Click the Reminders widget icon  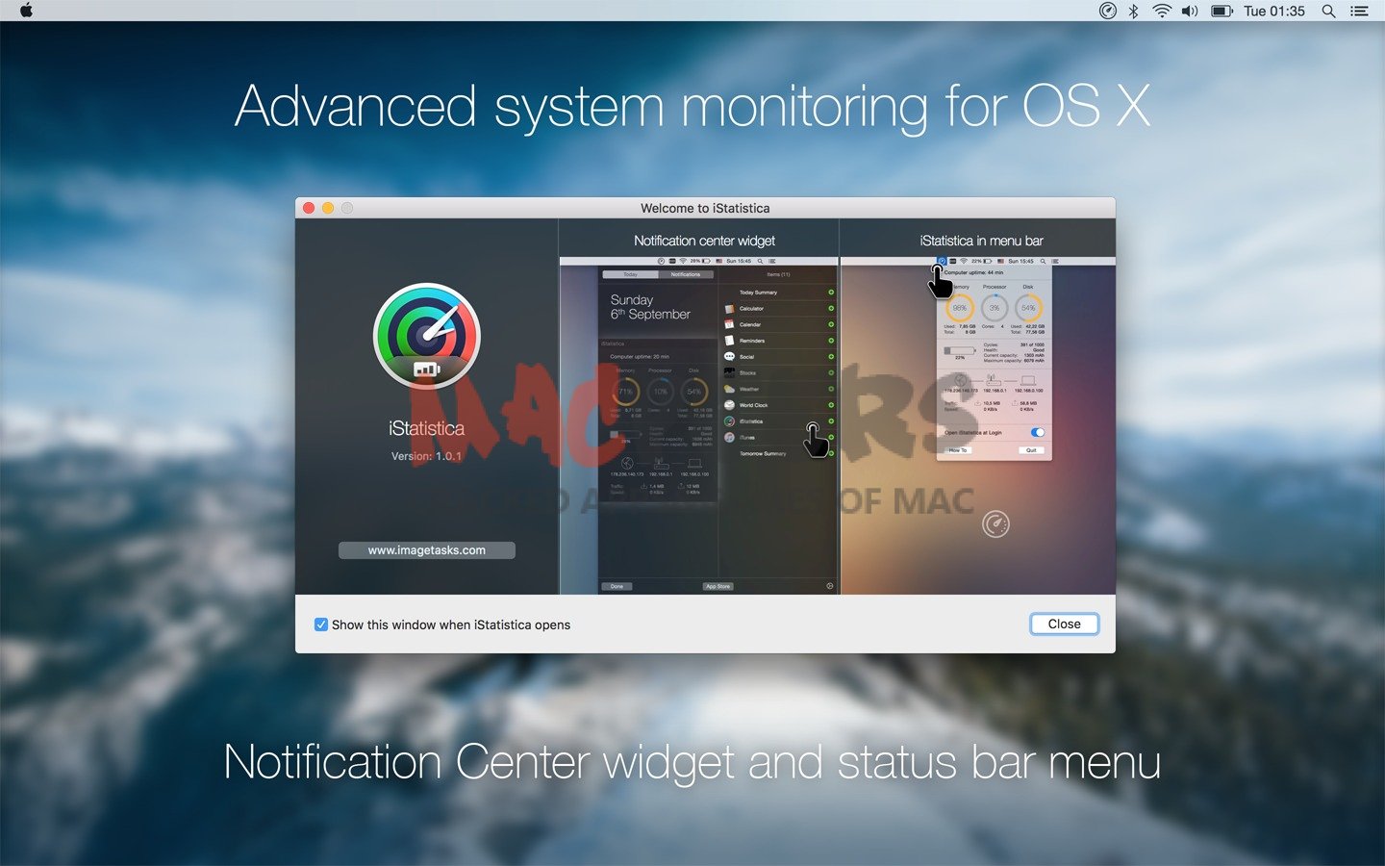coord(730,341)
